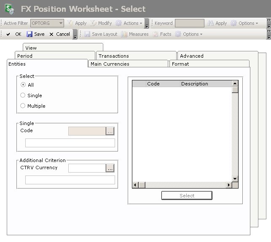Open the CTRV Currency lookup browse button

(110, 168)
